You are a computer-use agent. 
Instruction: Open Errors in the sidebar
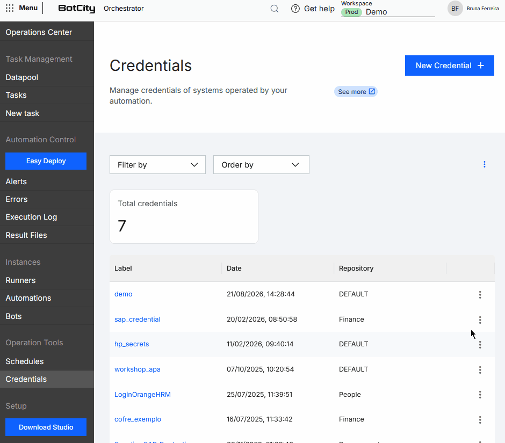coord(47,199)
